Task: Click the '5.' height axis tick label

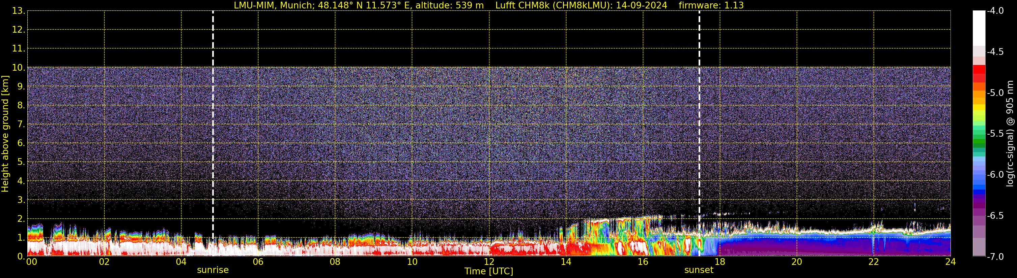Action: (x=21, y=162)
